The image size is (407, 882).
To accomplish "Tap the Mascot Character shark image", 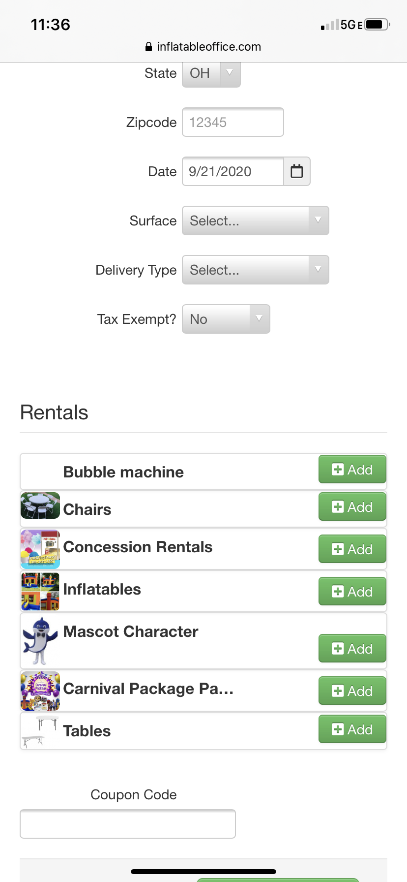I will coord(40,641).
